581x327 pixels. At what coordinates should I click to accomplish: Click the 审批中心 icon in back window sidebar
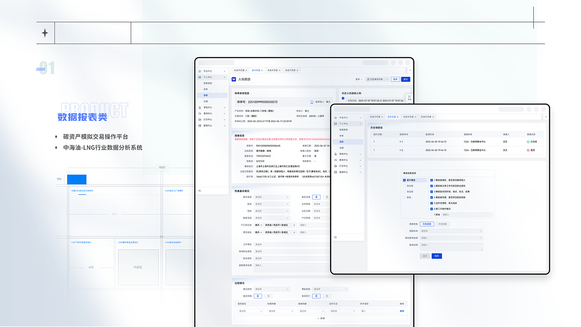click(200, 108)
